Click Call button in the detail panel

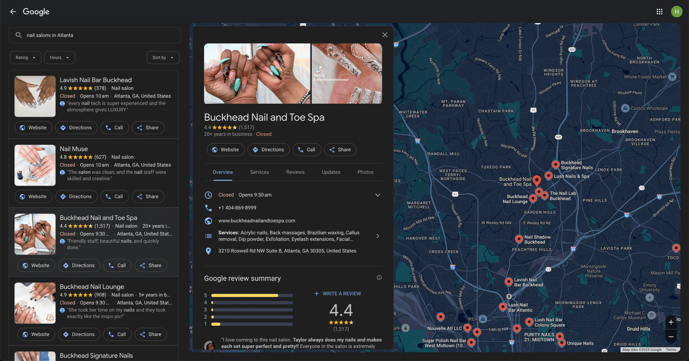coord(307,149)
